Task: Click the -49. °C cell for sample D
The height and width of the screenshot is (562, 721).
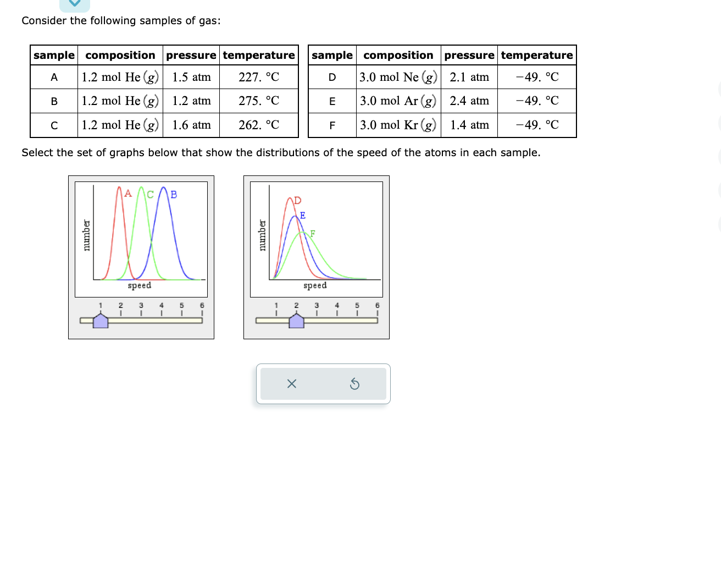Action: 536,77
